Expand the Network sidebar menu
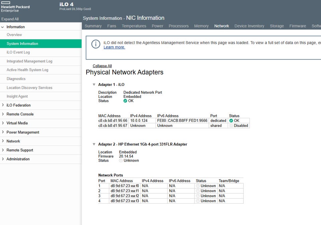This screenshot has width=321, height=225. (3, 141)
